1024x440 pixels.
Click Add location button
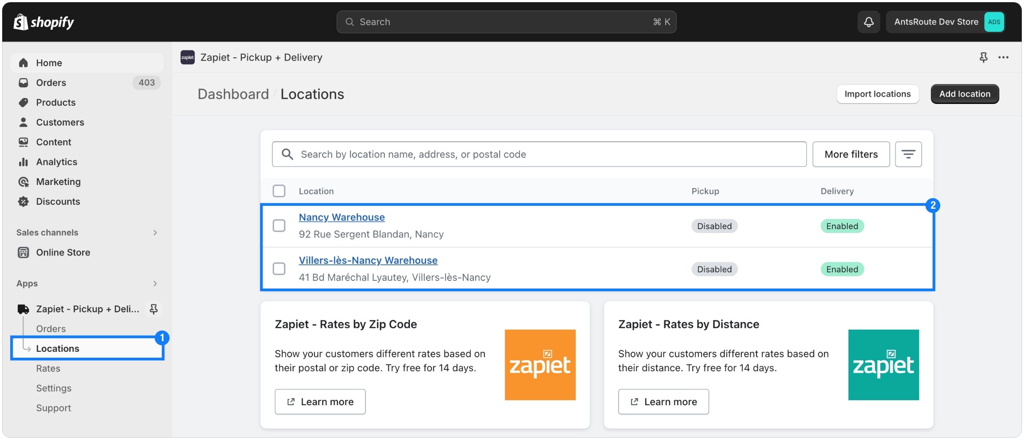(x=965, y=94)
